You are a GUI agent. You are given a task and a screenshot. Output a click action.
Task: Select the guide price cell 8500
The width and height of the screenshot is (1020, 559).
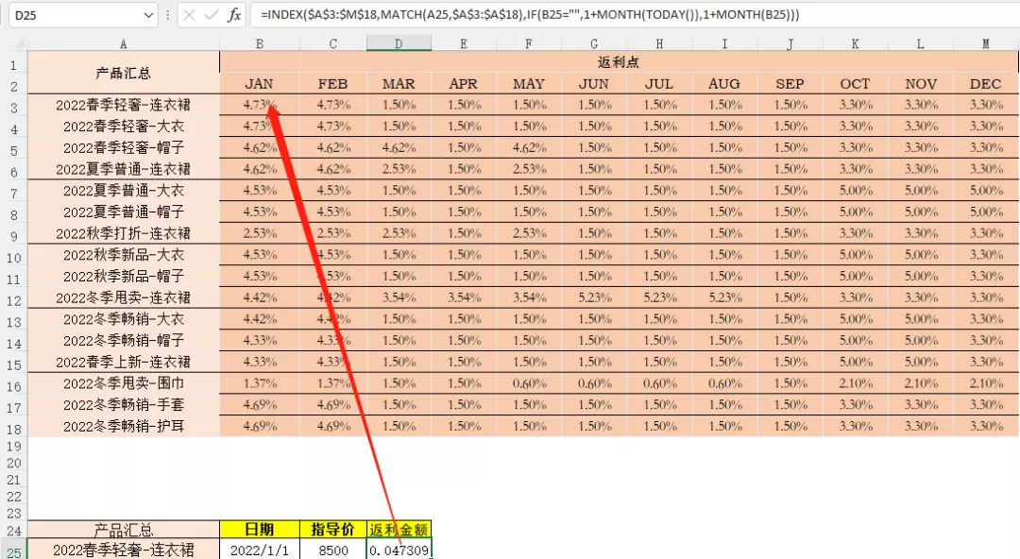click(x=332, y=550)
